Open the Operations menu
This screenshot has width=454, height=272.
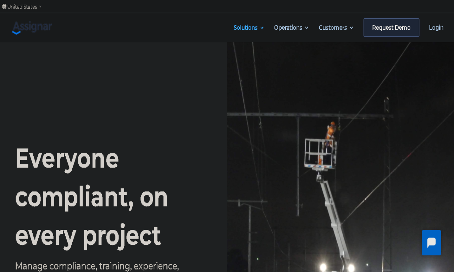coord(291,28)
